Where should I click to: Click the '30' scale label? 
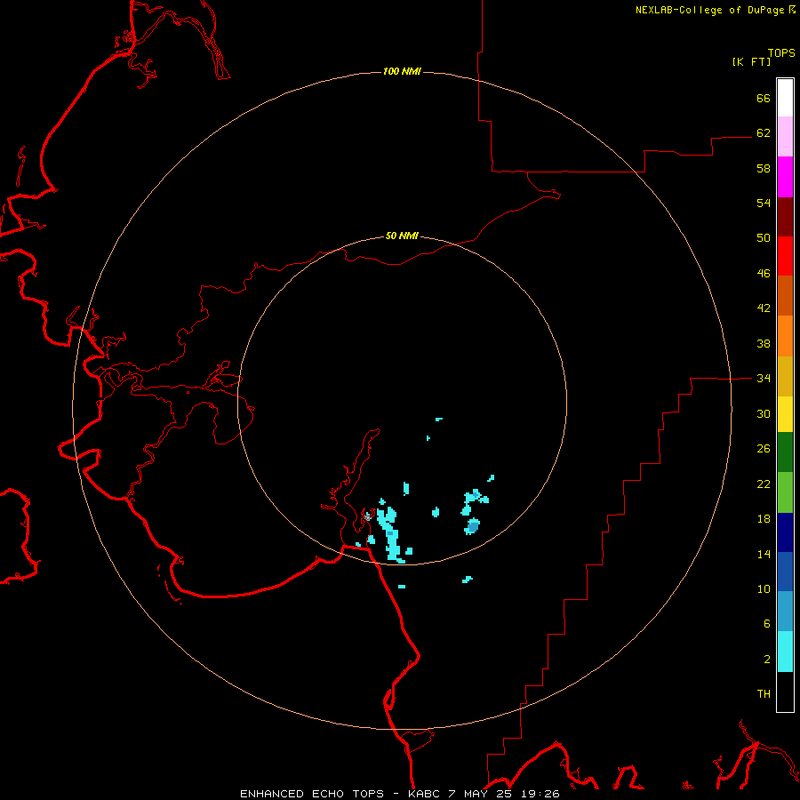pos(764,413)
